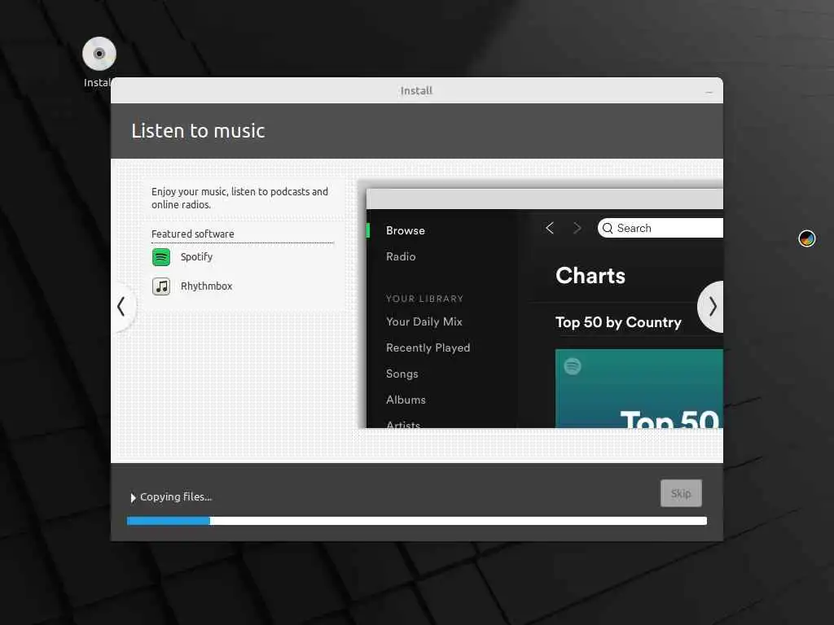Click the Rhythmbox label text
Viewport: 834px width, 625px height.
tap(206, 286)
